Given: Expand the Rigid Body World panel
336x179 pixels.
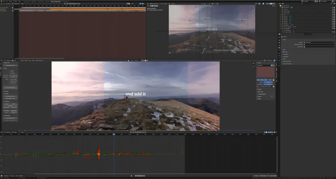Looking at the screenshot, I should click(x=287, y=61).
